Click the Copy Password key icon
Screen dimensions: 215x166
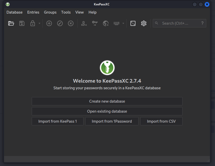pyautogui.click(x=95, y=23)
